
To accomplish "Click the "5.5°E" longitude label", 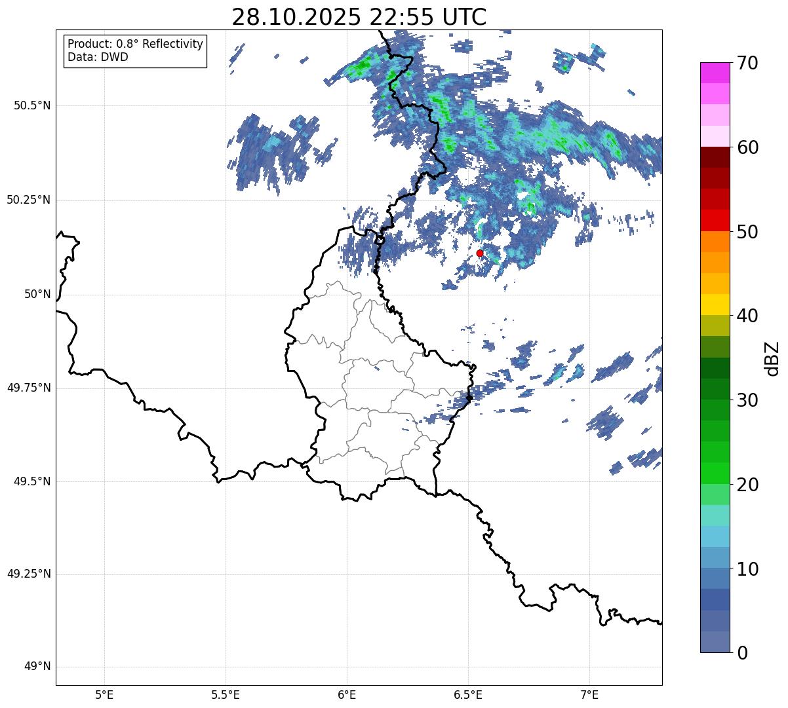I will (226, 695).
